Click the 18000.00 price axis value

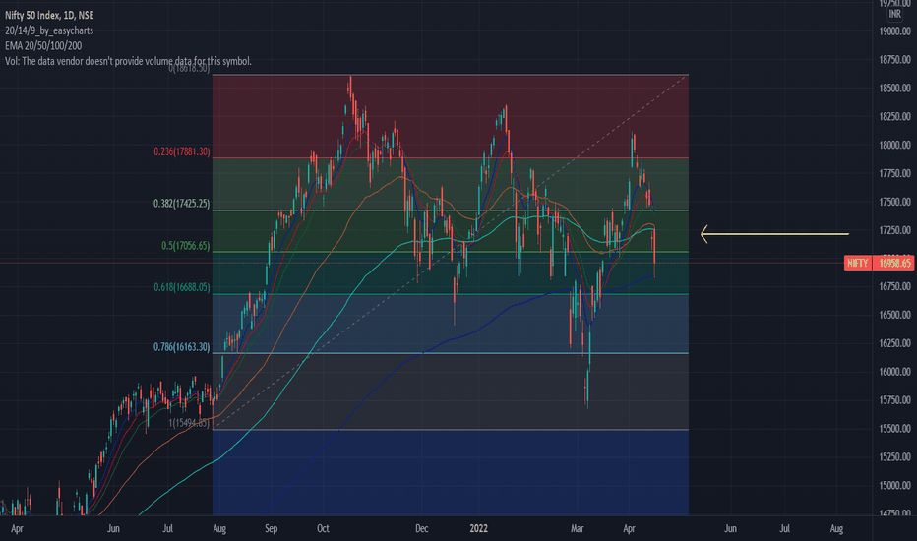tap(894, 145)
